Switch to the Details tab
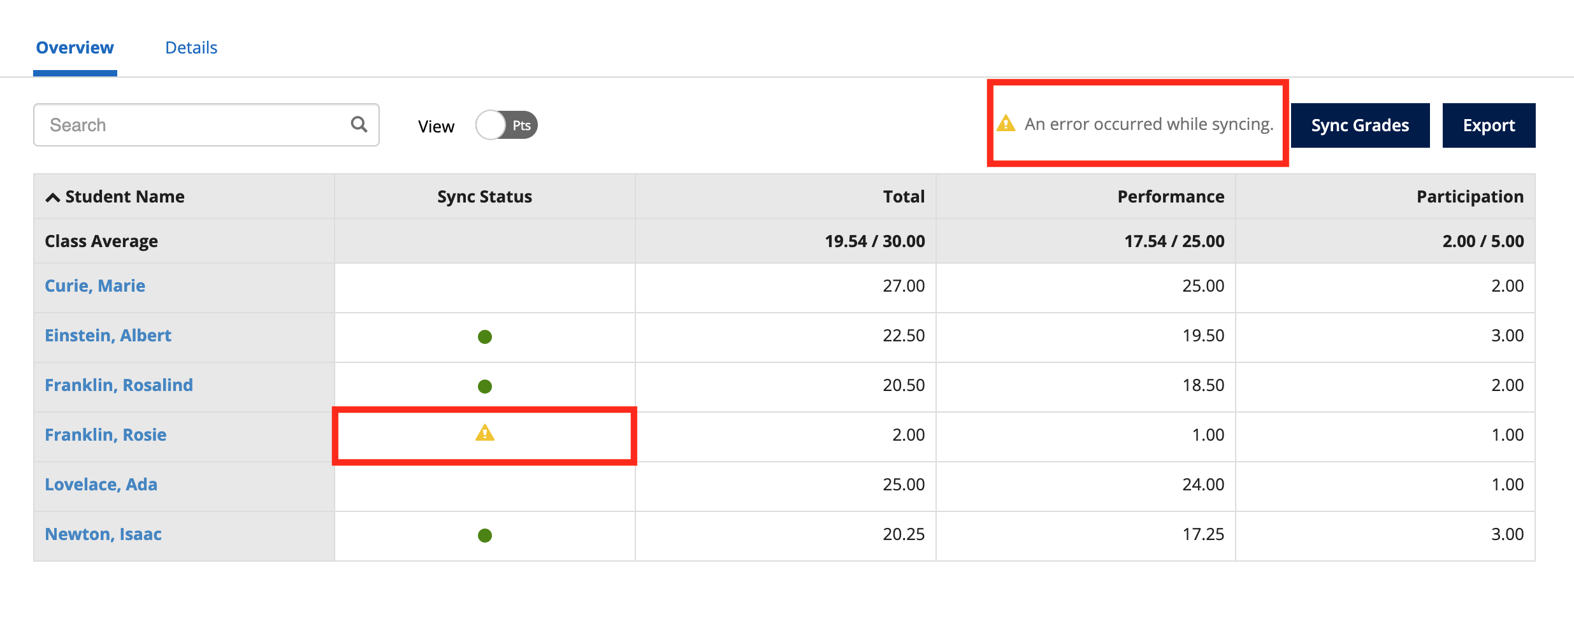This screenshot has height=619, width=1574. (191, 46)
